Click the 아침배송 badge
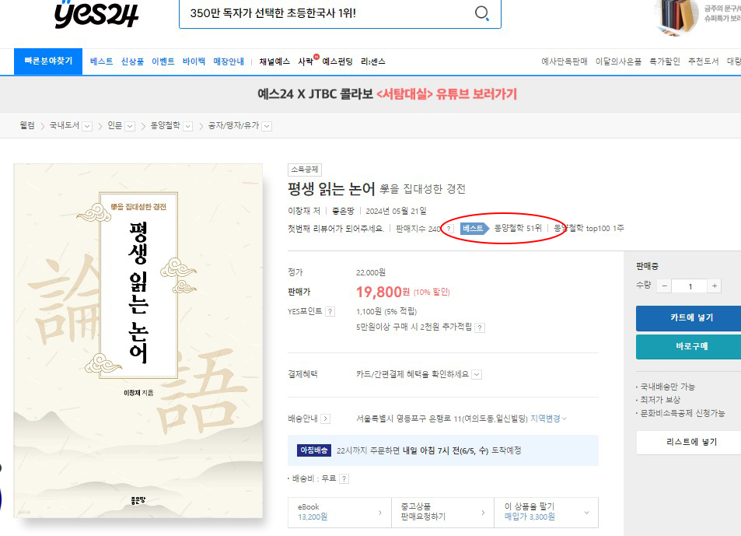The height and width of the screenshot is (536, 741). [314, 450]
